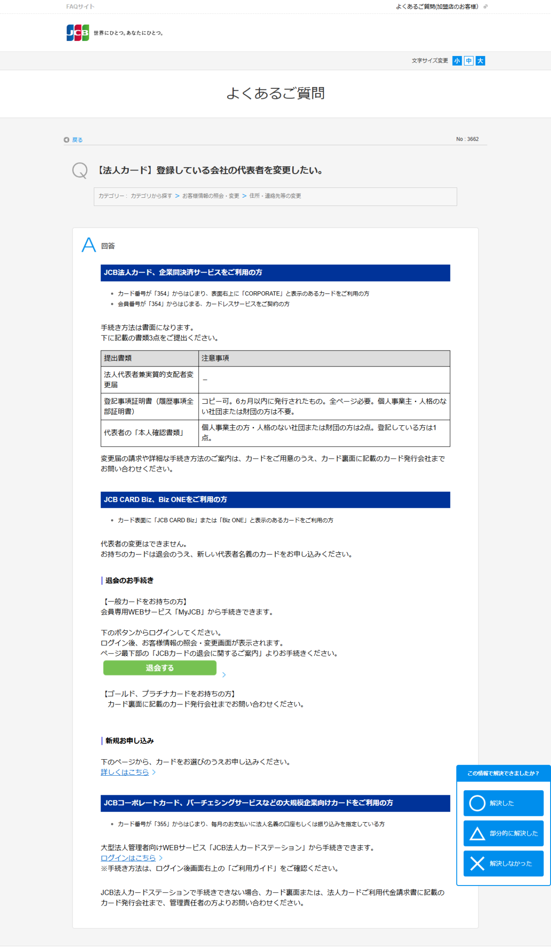Viewport: 551px width, 948px height.
Task: Click the JCB CARD Biz、Biz ONE section header
Action: [275, 500]
